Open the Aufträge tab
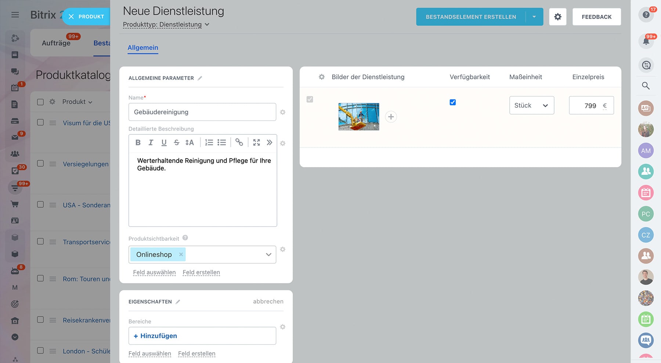 tap(56, 43)
